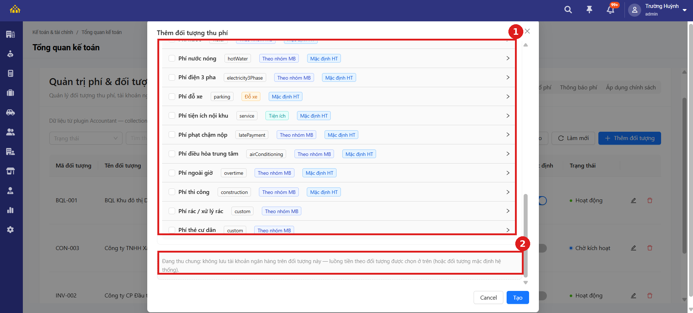Open settings gear in left sidebar
The image size is (693, 313).
(x=11, y=229)
